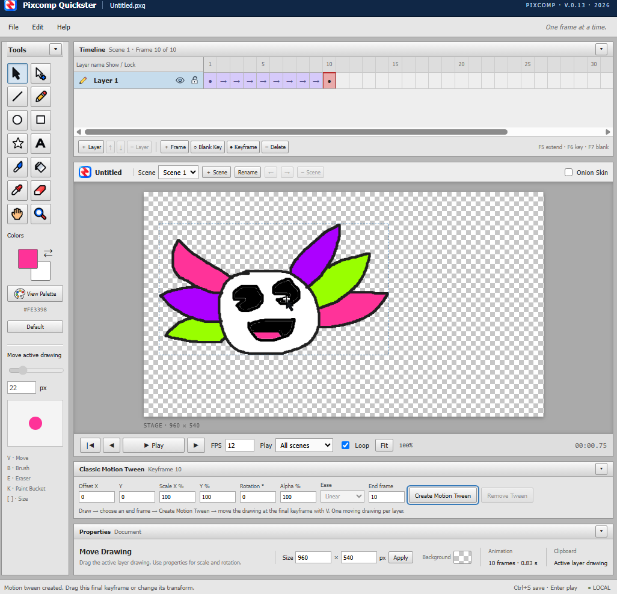617x594 pixels.
Task: Move to next scene arrow
Action: [287, 173]
